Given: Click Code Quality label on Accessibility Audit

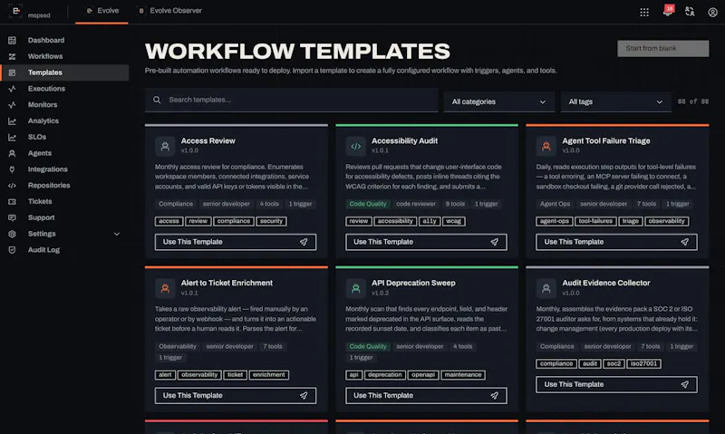Looking at the screenshot, I should click(368, 204).
